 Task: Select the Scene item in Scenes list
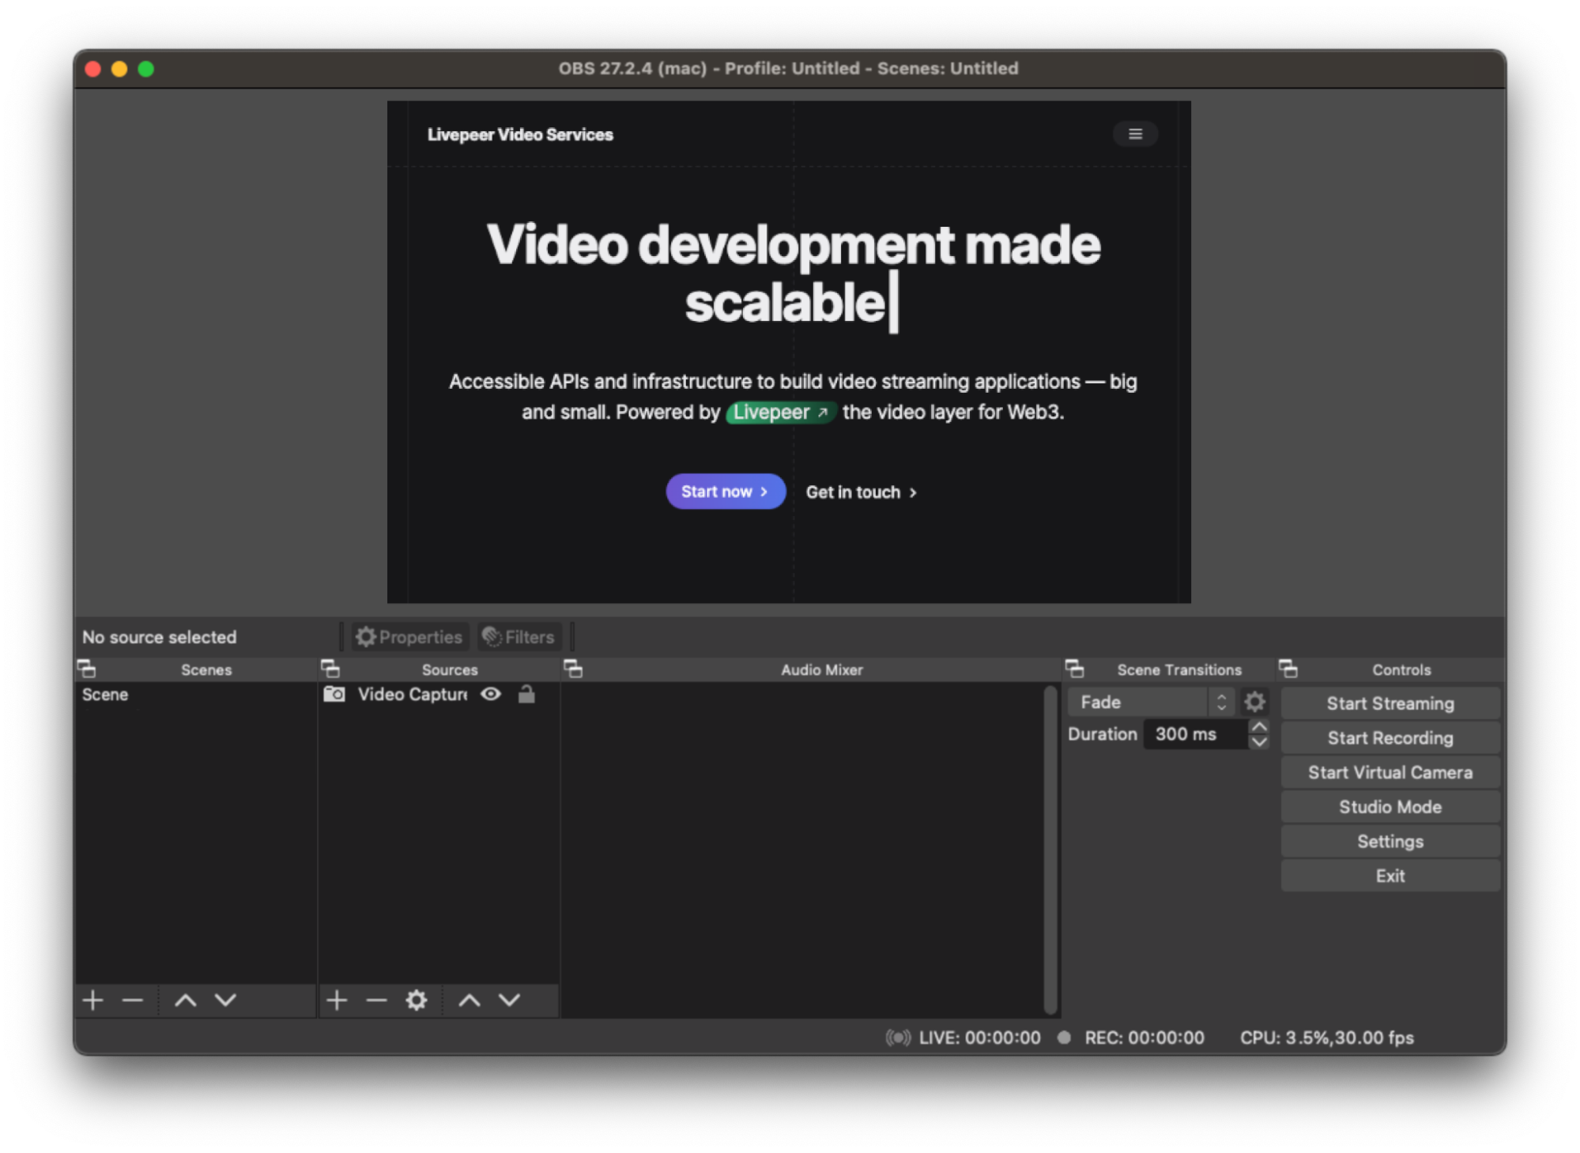(x=105, y=694)
